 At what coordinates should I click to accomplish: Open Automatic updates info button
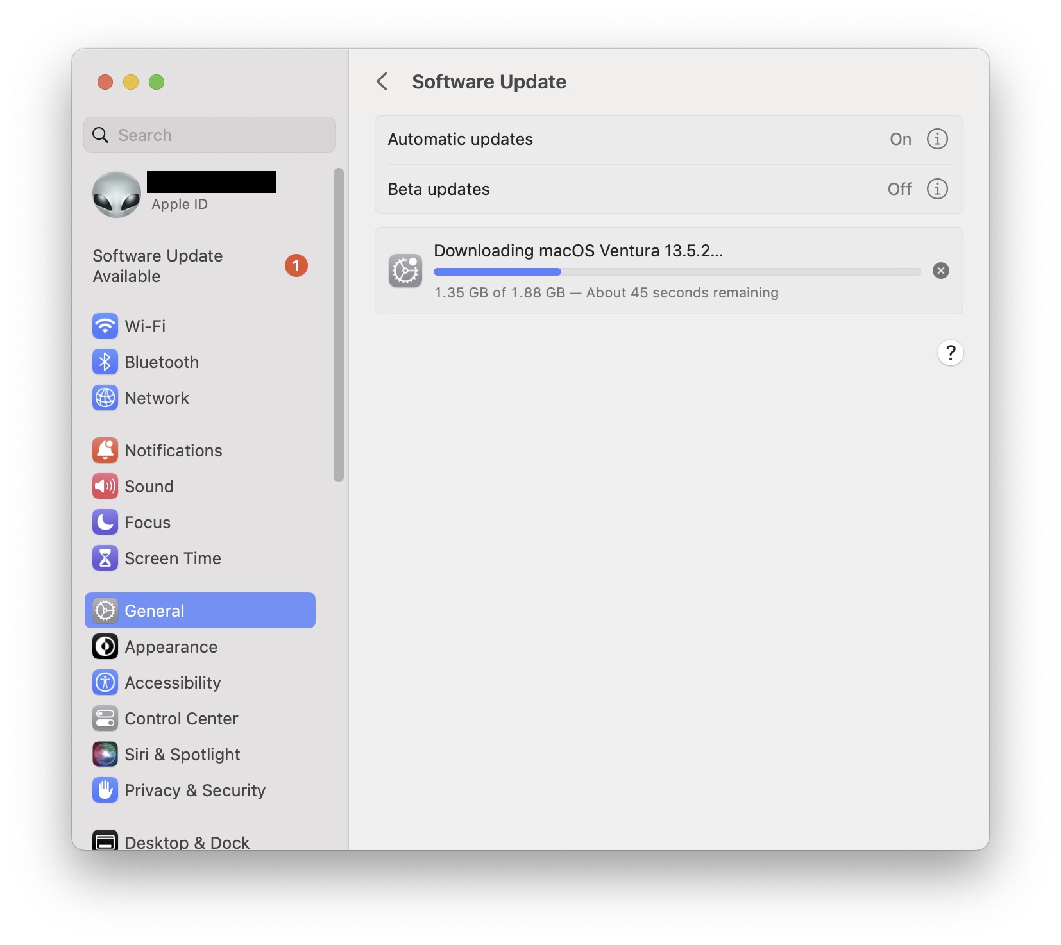pyautogui.click(x=937, y=138)
